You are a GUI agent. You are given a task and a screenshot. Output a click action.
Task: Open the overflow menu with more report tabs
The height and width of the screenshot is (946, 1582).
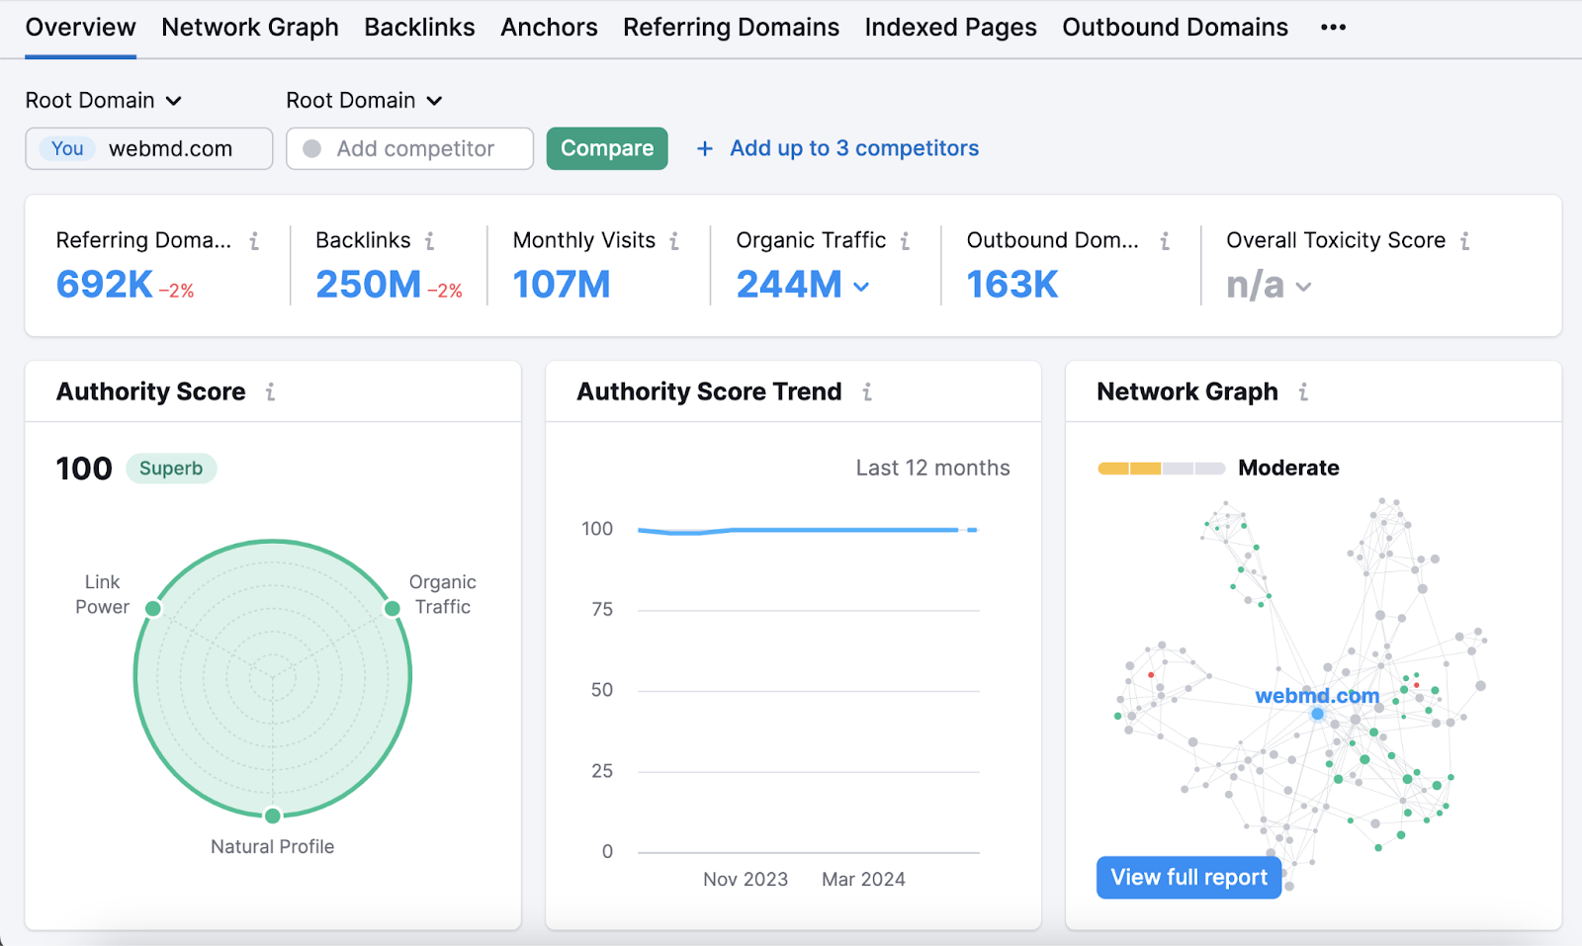coord(1332,27)
